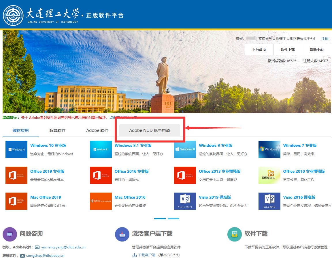Open 帮助中心 navigation item
Image resolution: width=332 pixels, height=268 pixels.
pyautogui.click(x=316, y=50)
